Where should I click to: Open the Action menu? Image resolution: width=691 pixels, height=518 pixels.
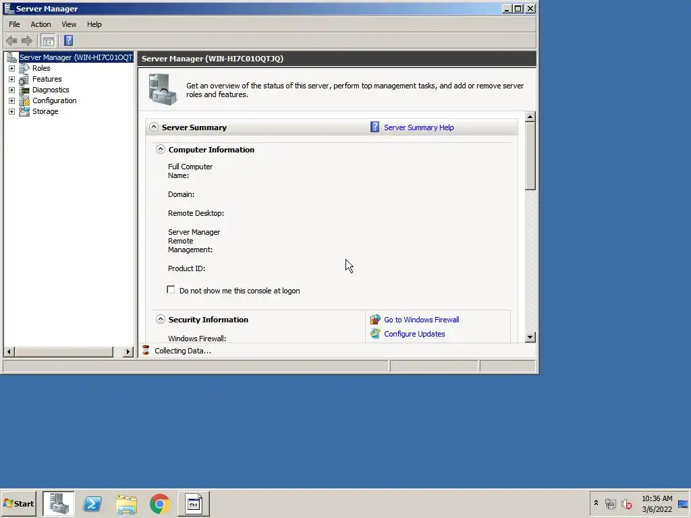tap(40, 24)
